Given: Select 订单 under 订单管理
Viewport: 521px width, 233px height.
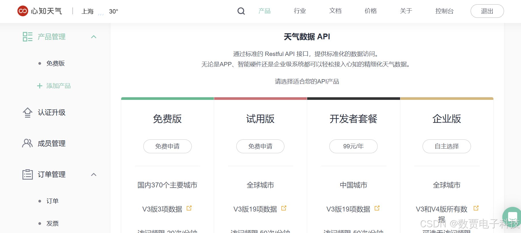Looking at the screenshot, I should coord(52,201).
